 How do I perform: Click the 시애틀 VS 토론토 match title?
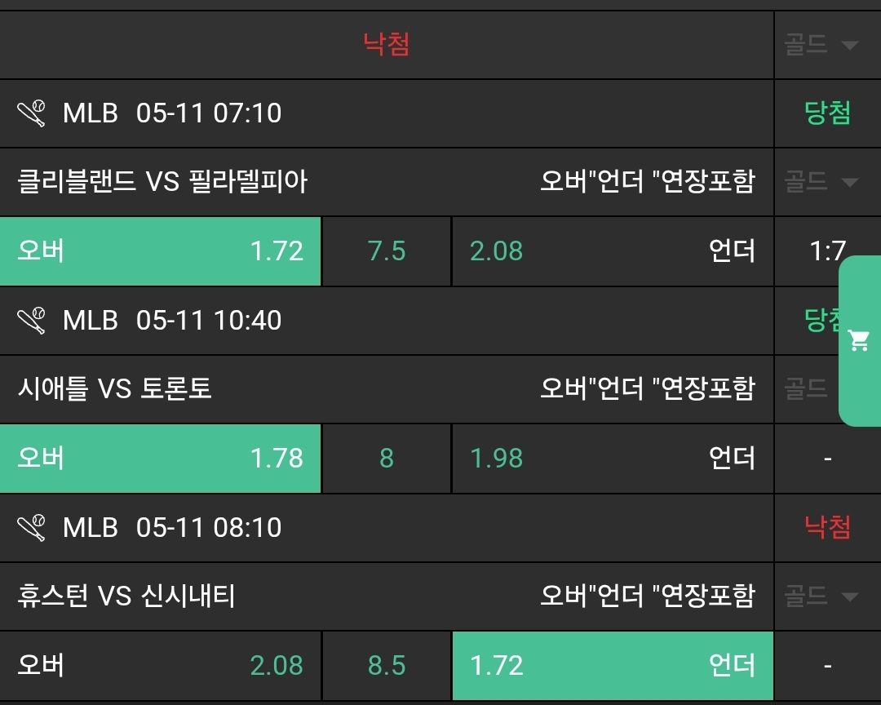[115, 388]
